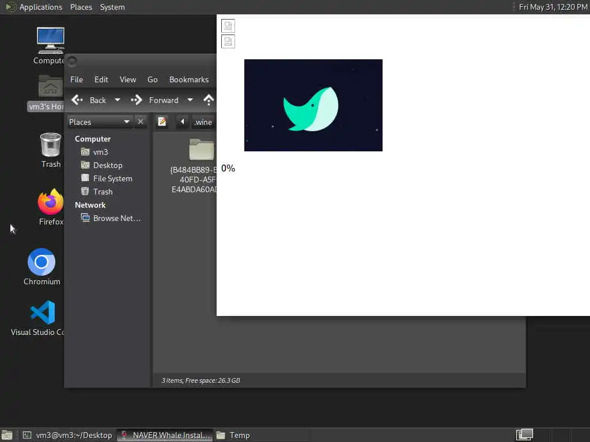Screen dimensions: 590x442
Task: Click the workspace switcher in bottom panel
Action: (524, 435)
